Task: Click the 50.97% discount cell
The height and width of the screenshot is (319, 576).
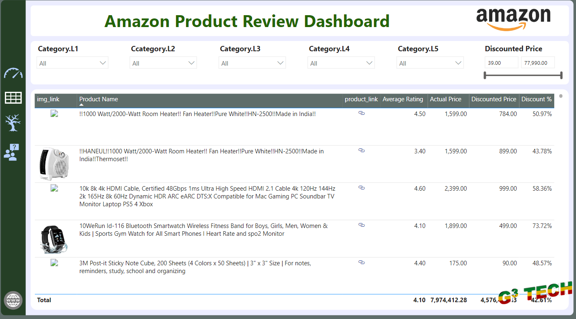Action: click(x=542, y=114)
